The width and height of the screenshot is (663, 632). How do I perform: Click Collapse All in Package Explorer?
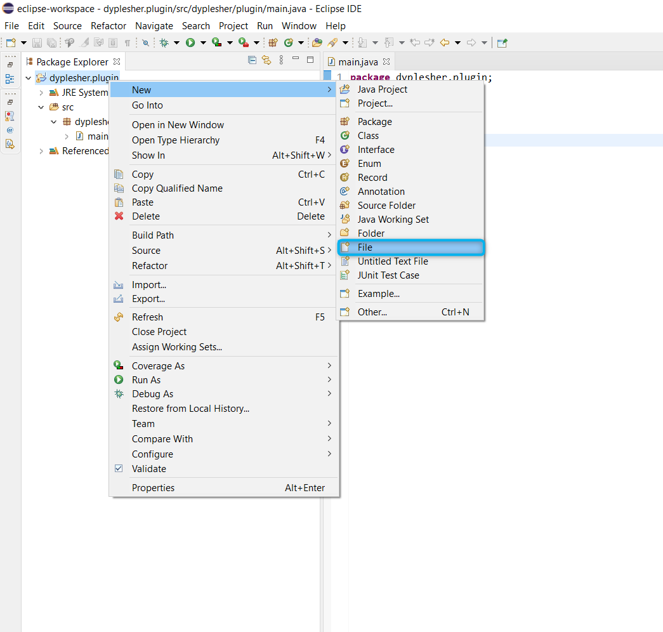pos(252,60)
